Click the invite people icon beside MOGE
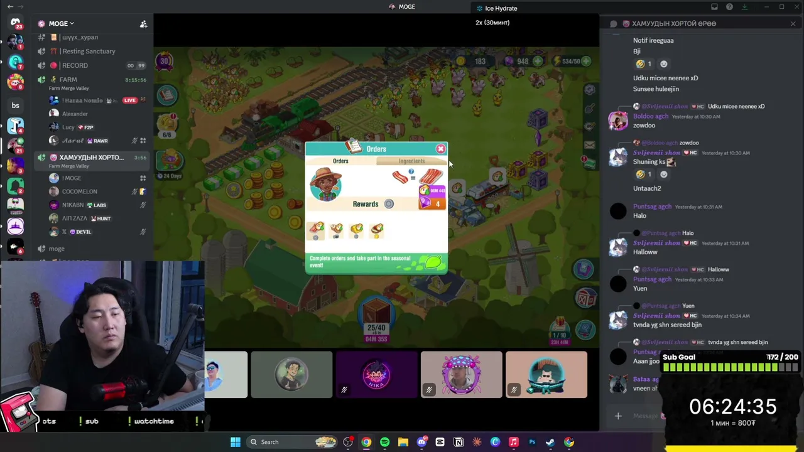The width and height of the screenshot is (804, 452). [143, 24]
